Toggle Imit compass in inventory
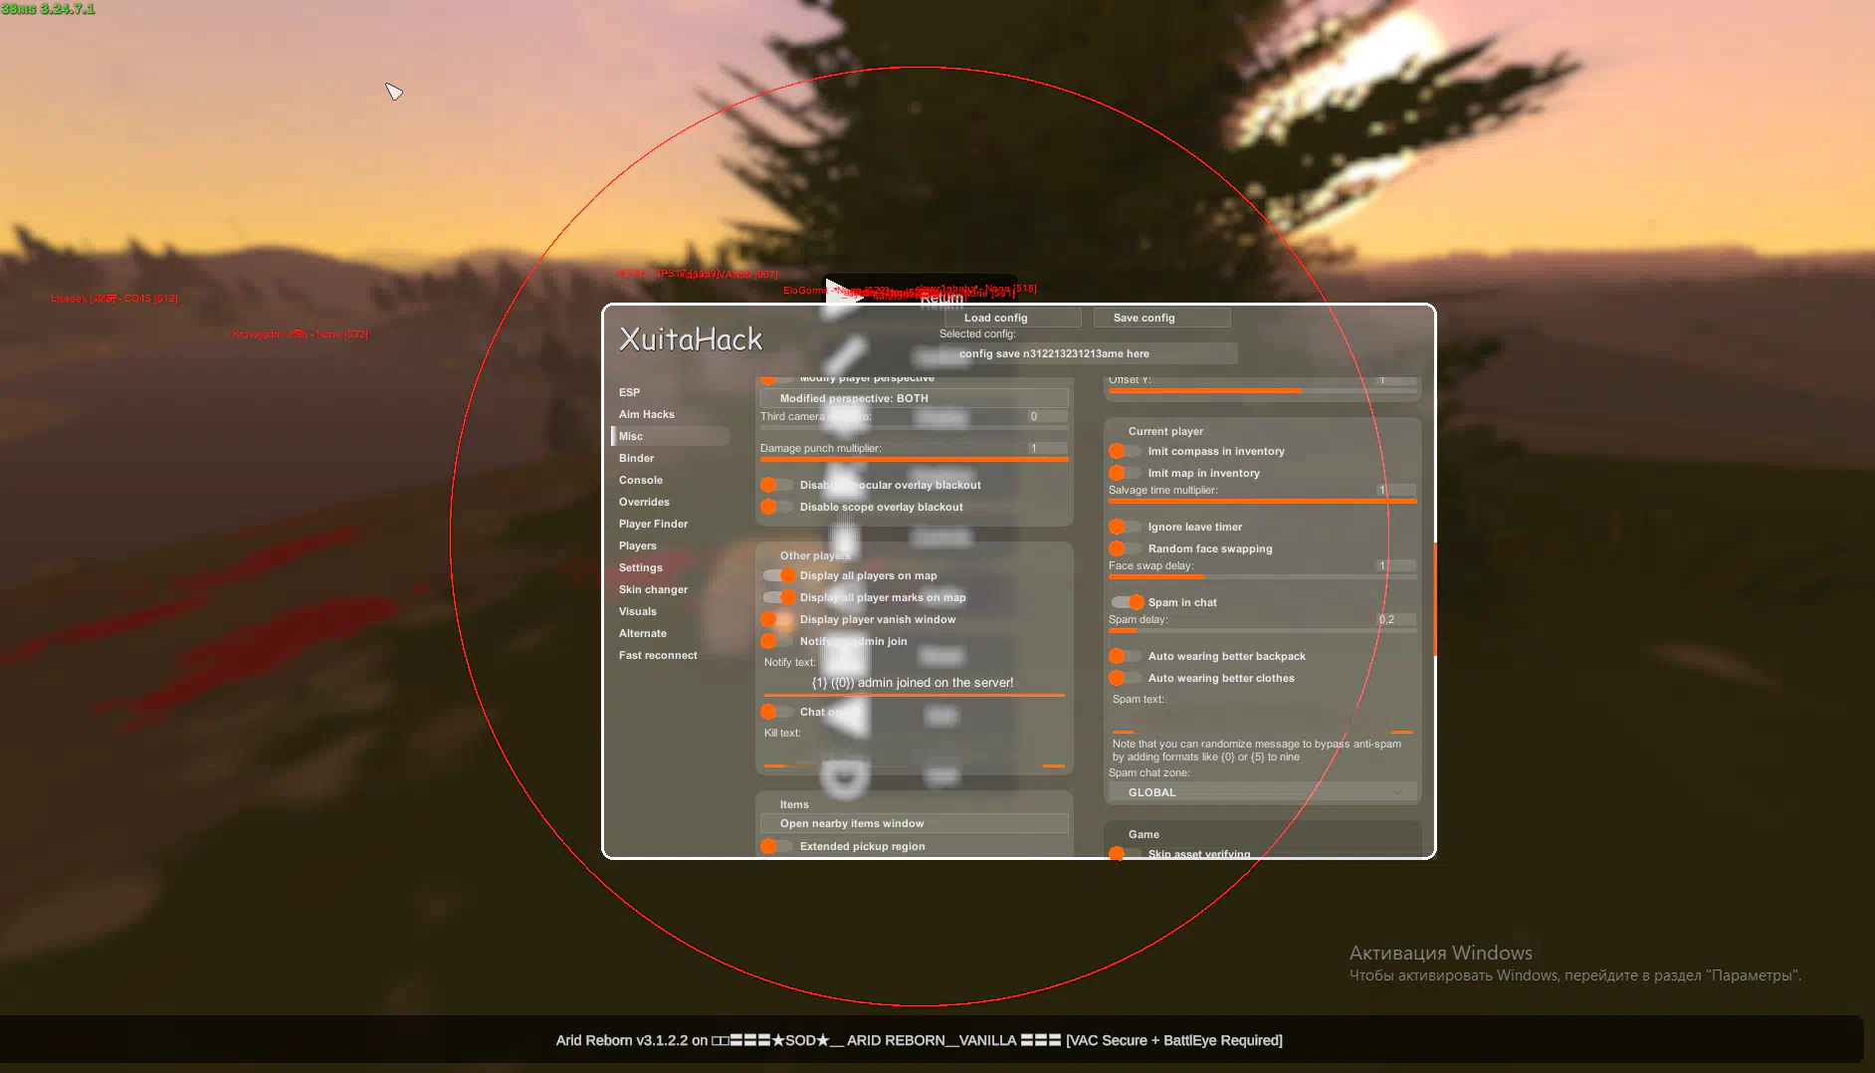 (1125, 451)
